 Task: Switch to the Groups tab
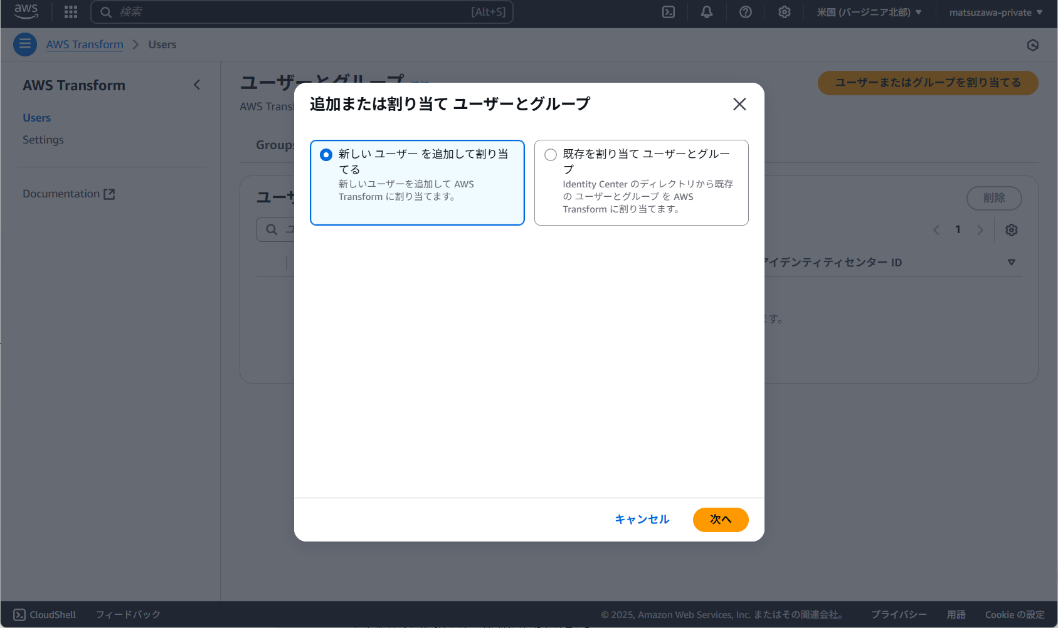click(275, 145)
